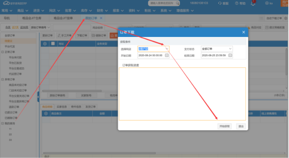
Task: Open the 资料 menu
Action: coord(134,11)
